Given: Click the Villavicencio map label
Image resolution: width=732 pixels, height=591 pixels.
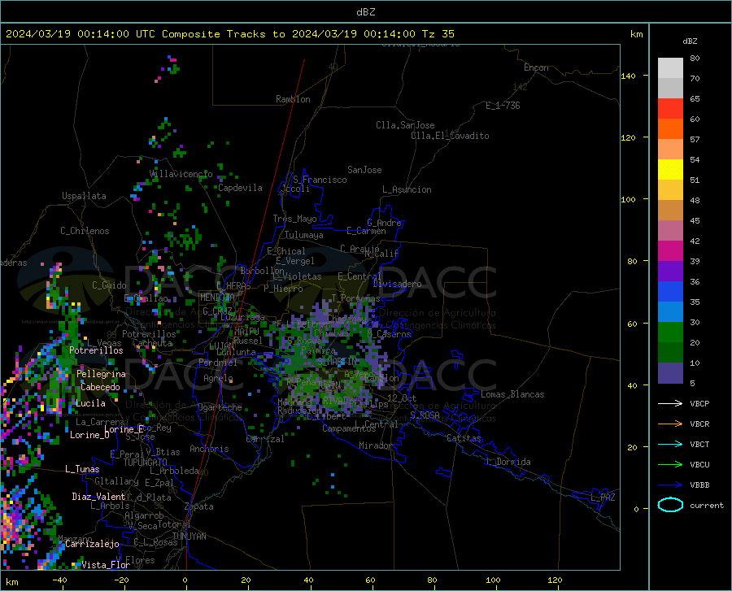Looking at the screenshot, I should point(181,174).
